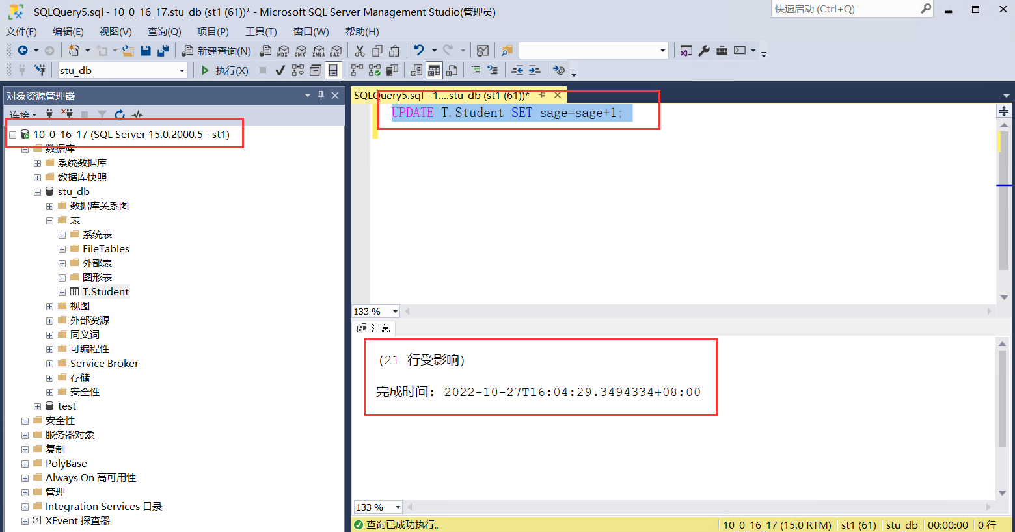Expand the T.Student table node
Screen dimensions: 1015x532
pyautogui.click(x=62, y=292)
